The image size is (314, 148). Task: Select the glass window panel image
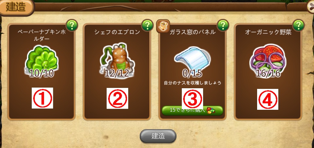tap(192, 58)
